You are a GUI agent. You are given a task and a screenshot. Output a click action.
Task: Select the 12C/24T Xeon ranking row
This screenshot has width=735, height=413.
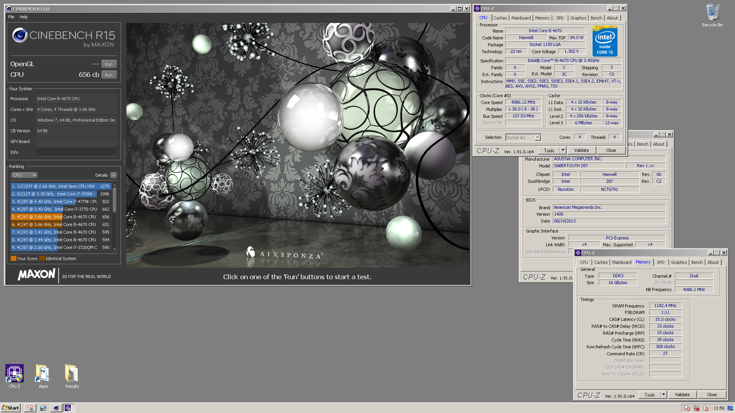pyautogui.click(x=61, y=186)
